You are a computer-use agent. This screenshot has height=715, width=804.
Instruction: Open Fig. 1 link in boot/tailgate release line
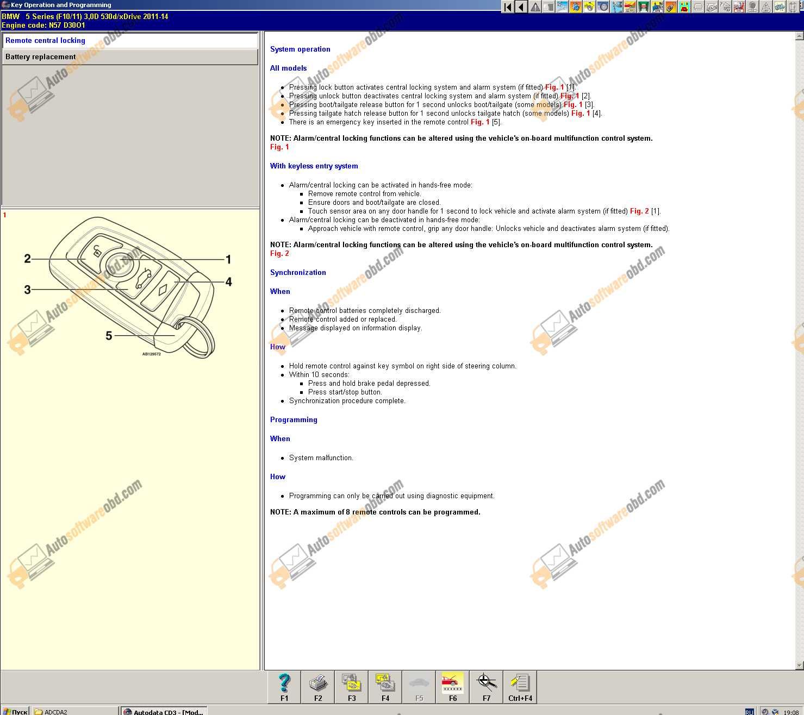[x=573, y=104]
